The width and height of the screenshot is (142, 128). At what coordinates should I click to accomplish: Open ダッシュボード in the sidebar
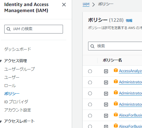pyautogui.click(x=18, y=49)
